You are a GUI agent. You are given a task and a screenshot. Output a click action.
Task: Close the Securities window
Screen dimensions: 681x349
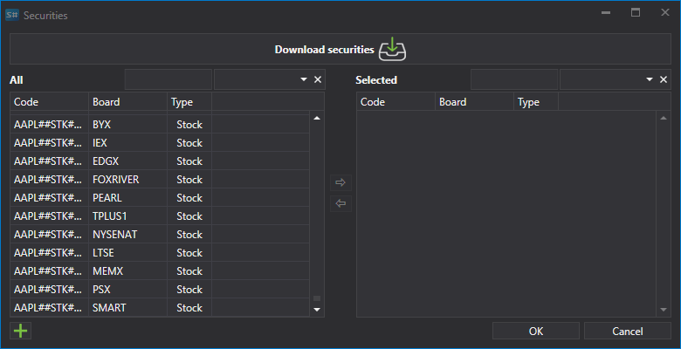click(665, 12)
